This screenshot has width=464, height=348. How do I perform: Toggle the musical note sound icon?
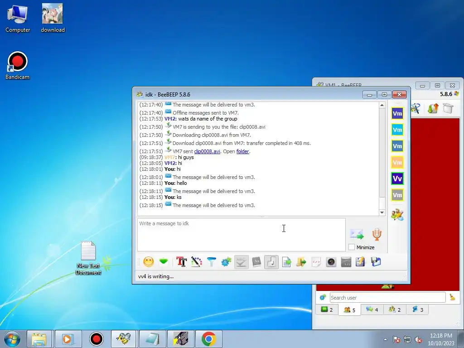tap(271, 262)
